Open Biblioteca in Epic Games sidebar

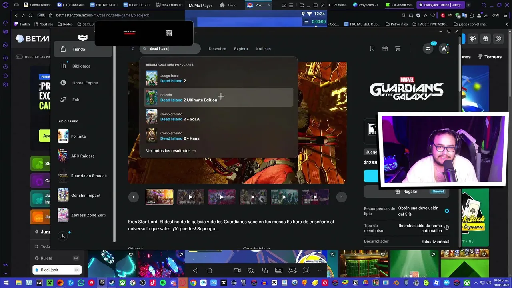83,66
